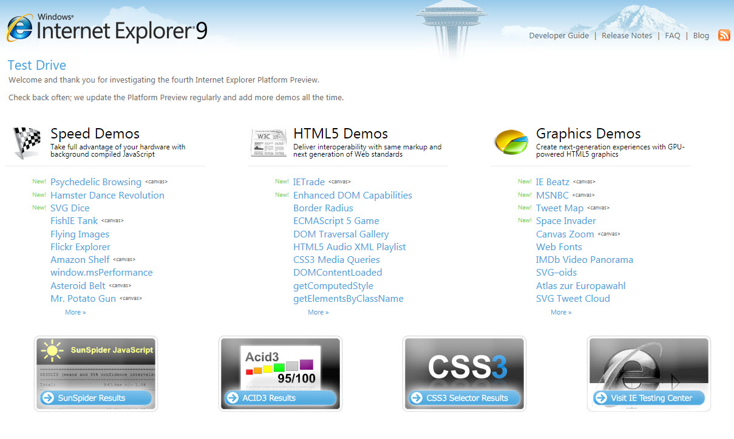
Task: Open the Amazon Shelf demo
Action: point(80,259)
